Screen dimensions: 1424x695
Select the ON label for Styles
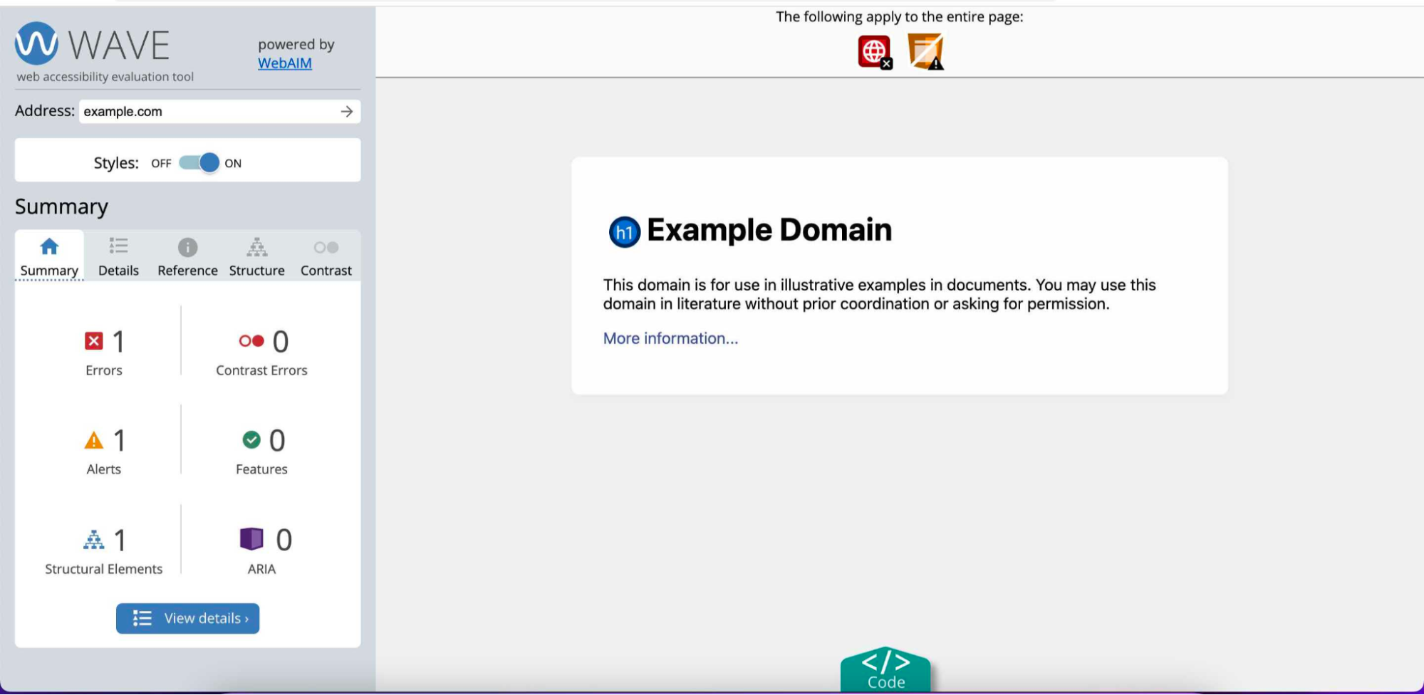pyautogui.click(x=233, y=163)
